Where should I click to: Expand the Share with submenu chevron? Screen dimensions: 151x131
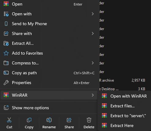[x=93, y=33]
